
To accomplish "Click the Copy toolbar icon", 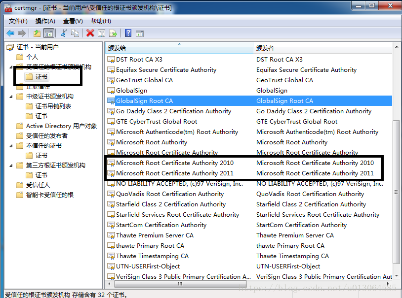I will [75, 33].
